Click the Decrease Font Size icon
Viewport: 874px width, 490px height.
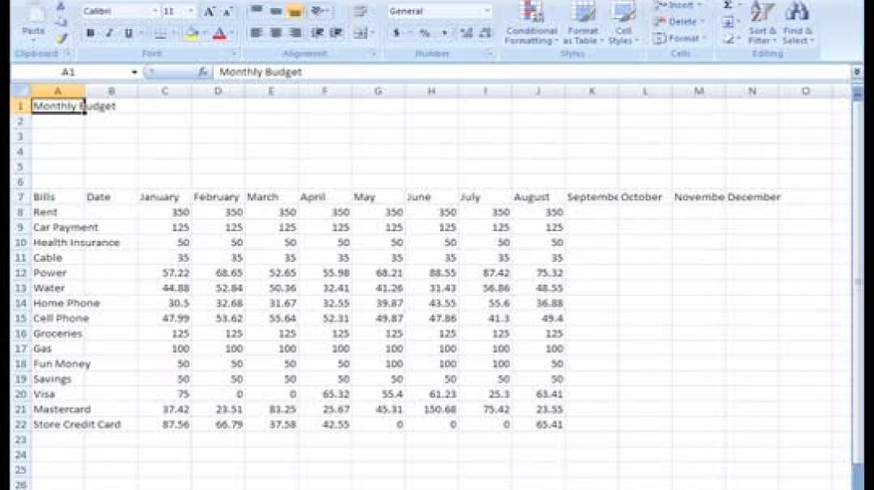coord(227,11)
